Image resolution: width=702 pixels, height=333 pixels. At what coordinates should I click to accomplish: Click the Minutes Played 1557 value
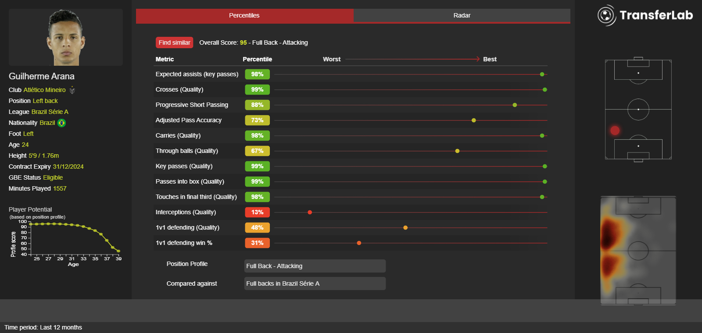click(60, 188)
